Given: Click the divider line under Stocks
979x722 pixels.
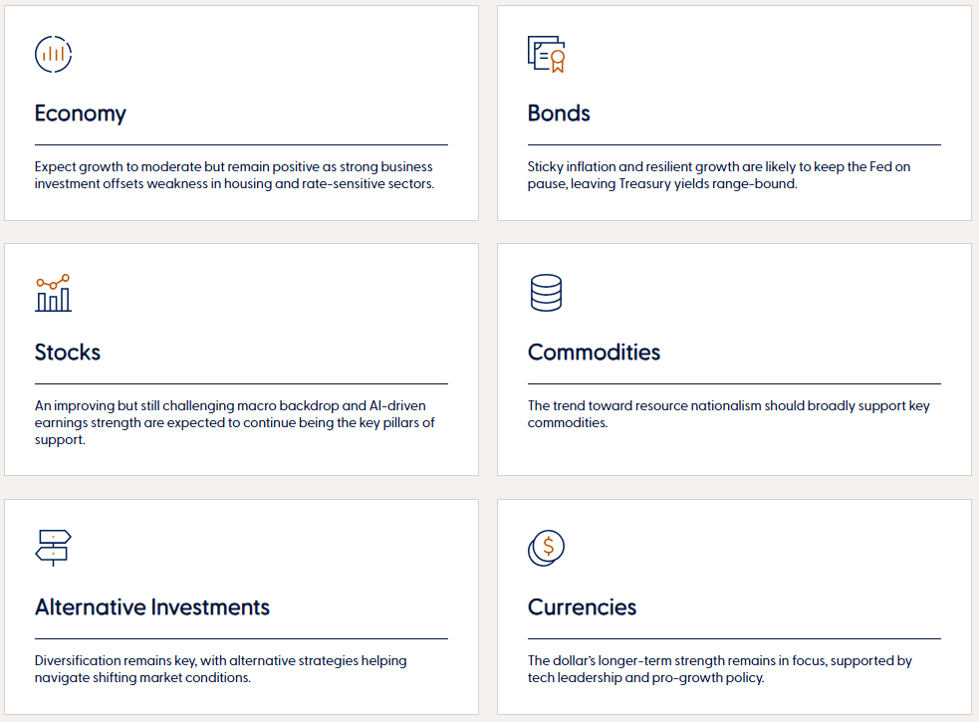Looking at the screenshot, I should 242,383.
